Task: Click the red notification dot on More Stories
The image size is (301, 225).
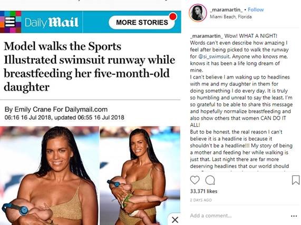Action: 173,16
